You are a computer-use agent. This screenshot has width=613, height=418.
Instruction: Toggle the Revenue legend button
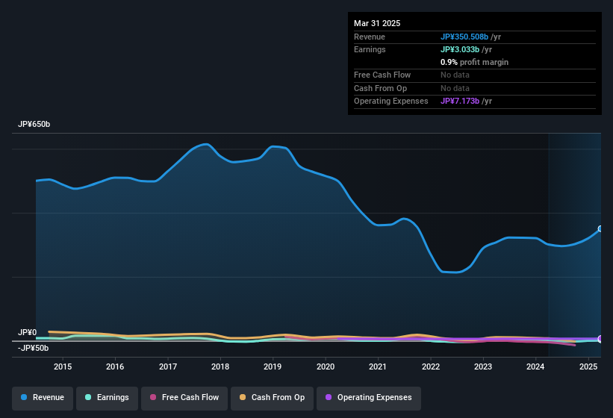(x=43, y=398)
